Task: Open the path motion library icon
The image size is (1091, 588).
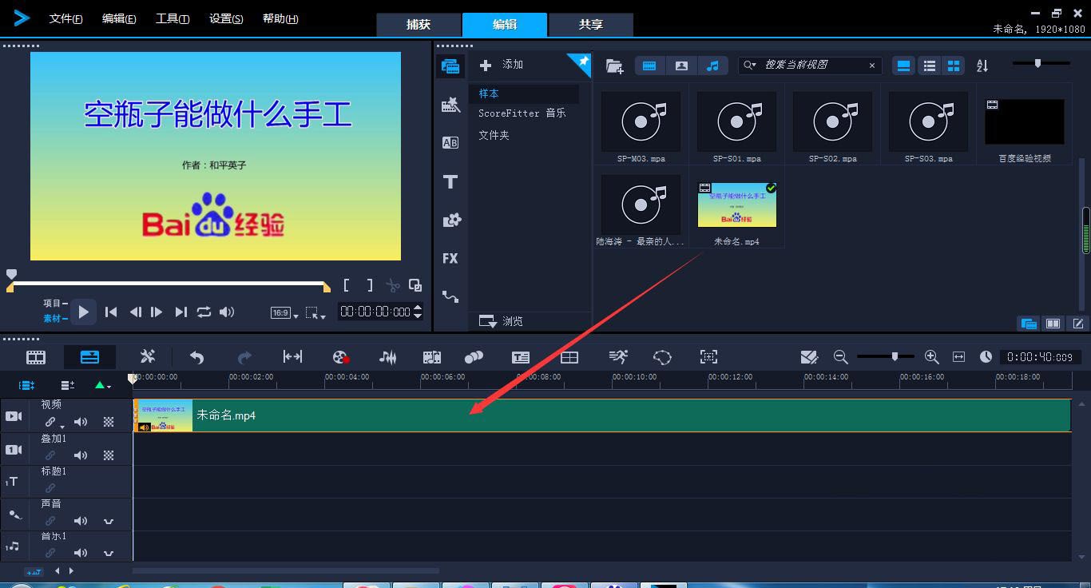Action: click(450, 297)
